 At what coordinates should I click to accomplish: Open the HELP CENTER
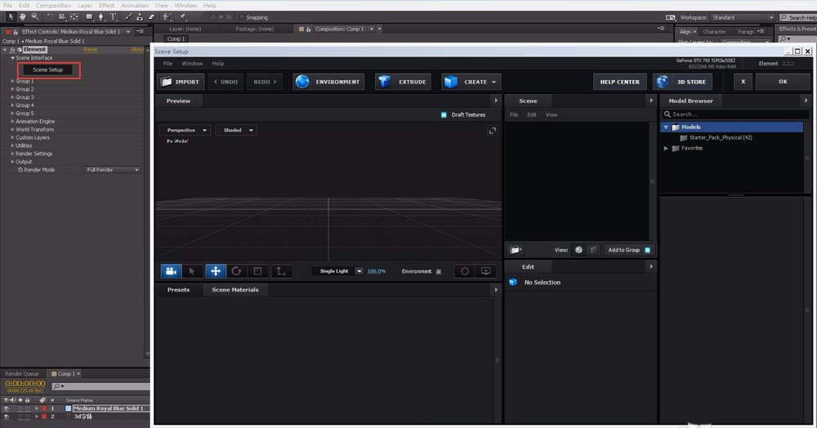tap(619, 82)
